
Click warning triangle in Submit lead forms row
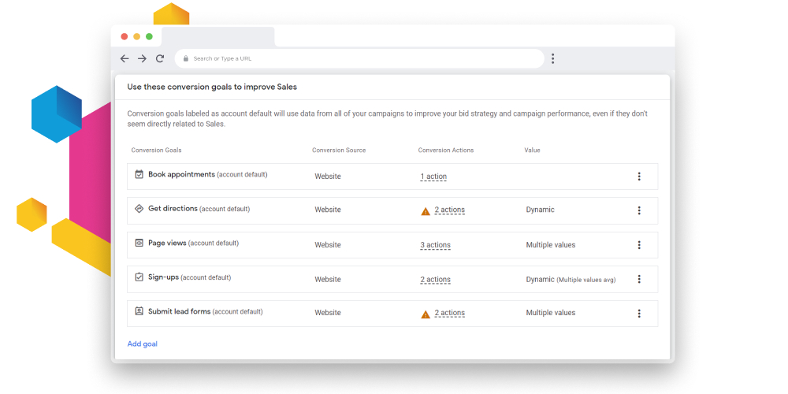[x=426, y=314]
